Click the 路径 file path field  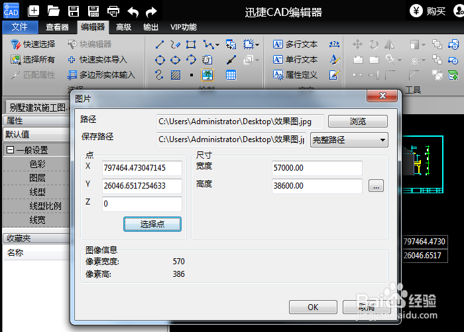(x=240, y=122)
